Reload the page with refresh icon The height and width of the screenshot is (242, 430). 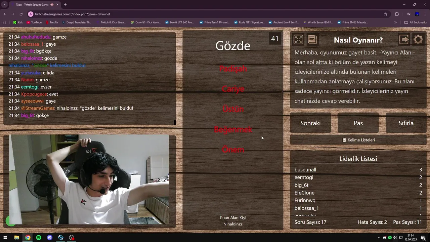click(21, 14)
